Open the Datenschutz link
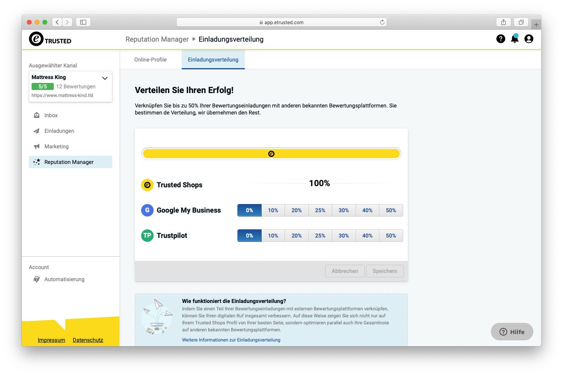Image resolution: width=563 pixels, height=375 pixels. click(x=88, y=340)
